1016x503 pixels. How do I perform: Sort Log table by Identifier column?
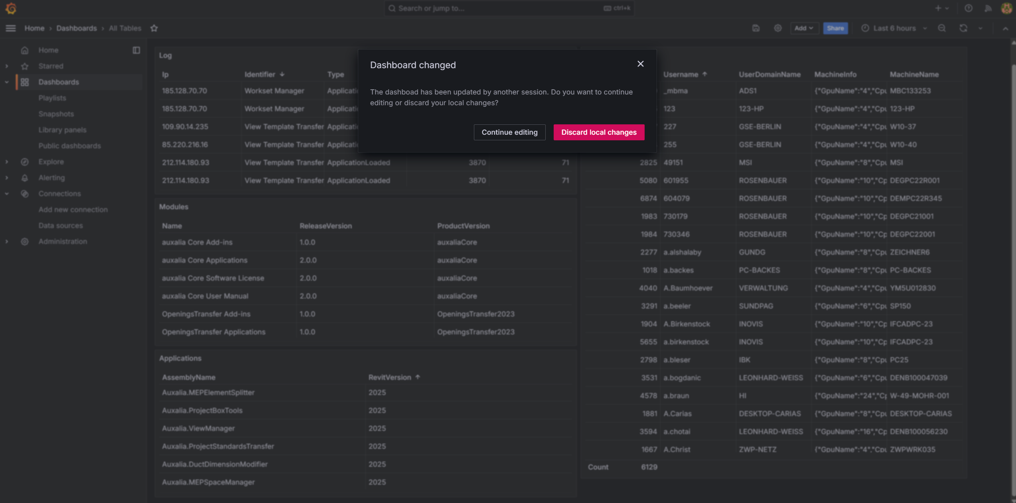point(264,75)
